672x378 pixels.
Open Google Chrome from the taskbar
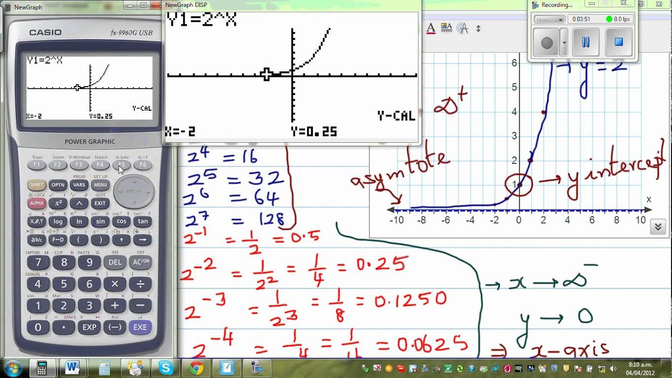[196, 367]
